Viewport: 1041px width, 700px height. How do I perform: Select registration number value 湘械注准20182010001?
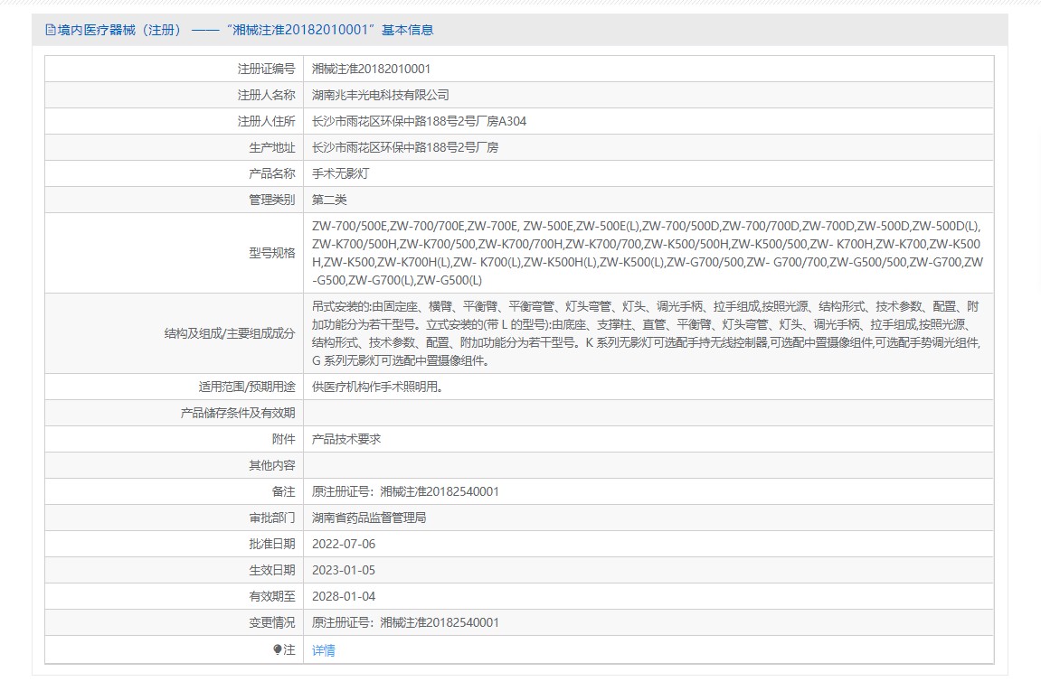[x=371, y=69]
